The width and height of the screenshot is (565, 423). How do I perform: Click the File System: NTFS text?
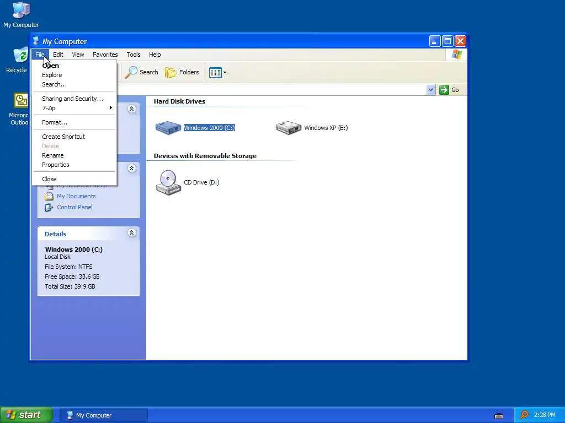tap(68, 267)
